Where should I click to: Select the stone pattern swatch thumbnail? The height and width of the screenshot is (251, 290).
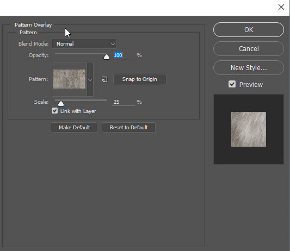tap(69, 79)
